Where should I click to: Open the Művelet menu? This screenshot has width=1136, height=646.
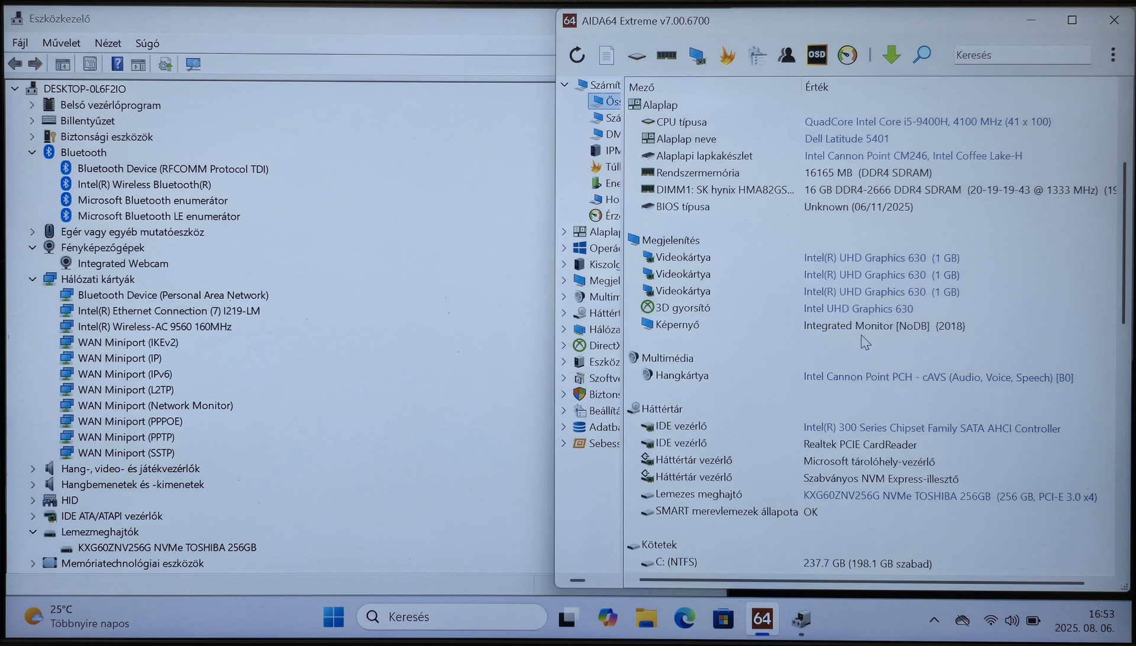(x=61, y=43)
